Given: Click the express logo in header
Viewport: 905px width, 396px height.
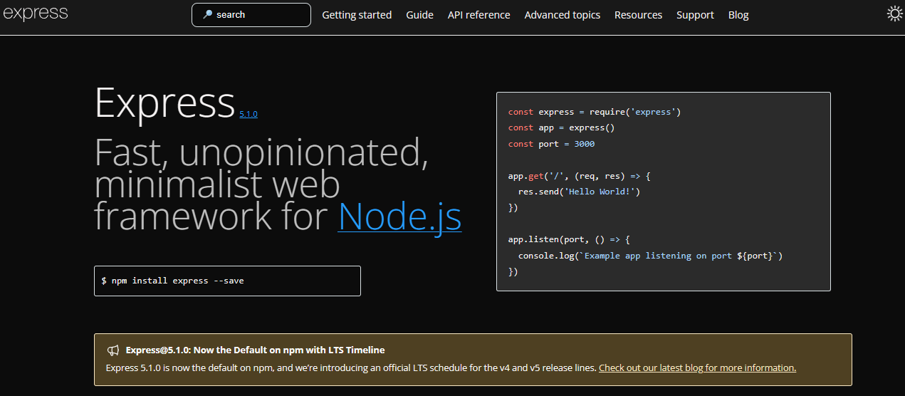Looking at the screenshot, I should (x=36, y=13).
